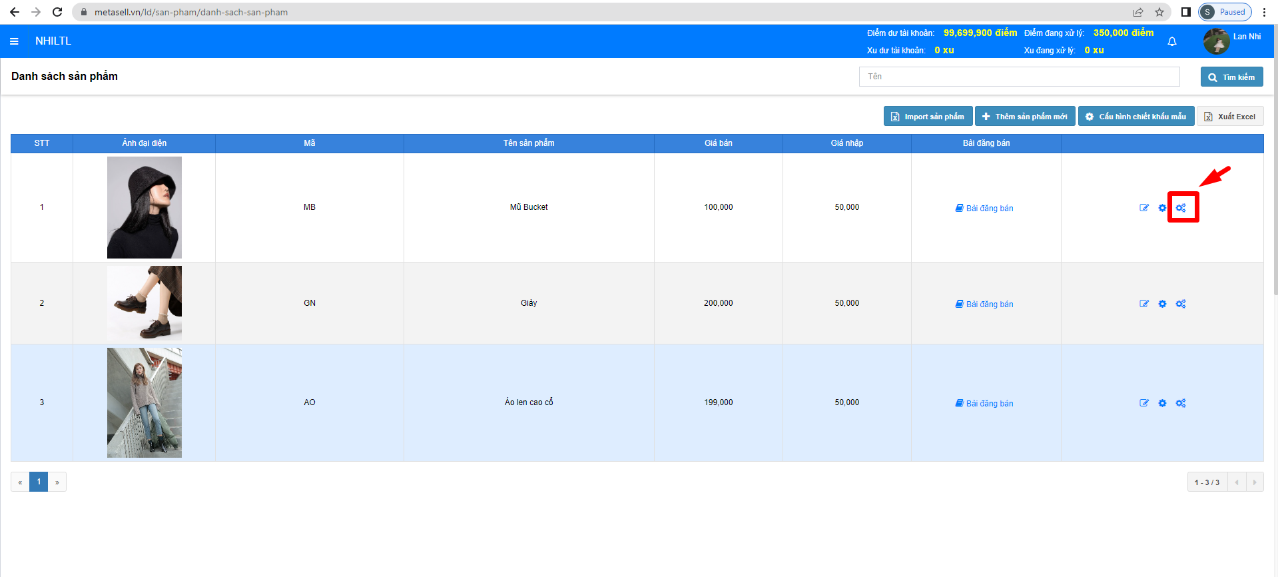
Task: Bookmark page with the star icon
Action: (x=1159, y=12)
